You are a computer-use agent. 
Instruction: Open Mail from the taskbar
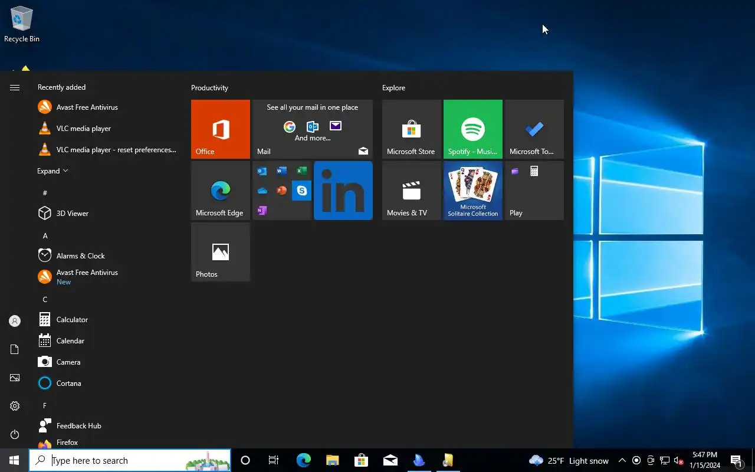390,461
